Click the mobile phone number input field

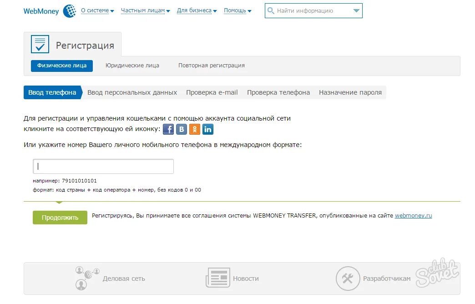[103, 167]
